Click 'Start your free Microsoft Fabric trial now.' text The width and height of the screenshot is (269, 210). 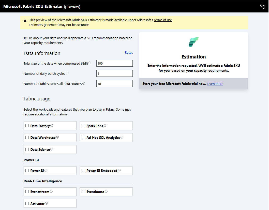coord(174,84)
